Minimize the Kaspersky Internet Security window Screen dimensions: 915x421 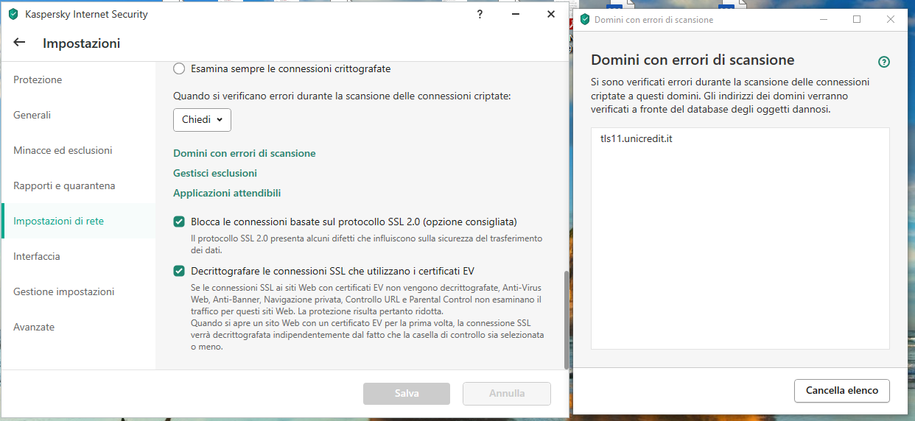(515, 14)
